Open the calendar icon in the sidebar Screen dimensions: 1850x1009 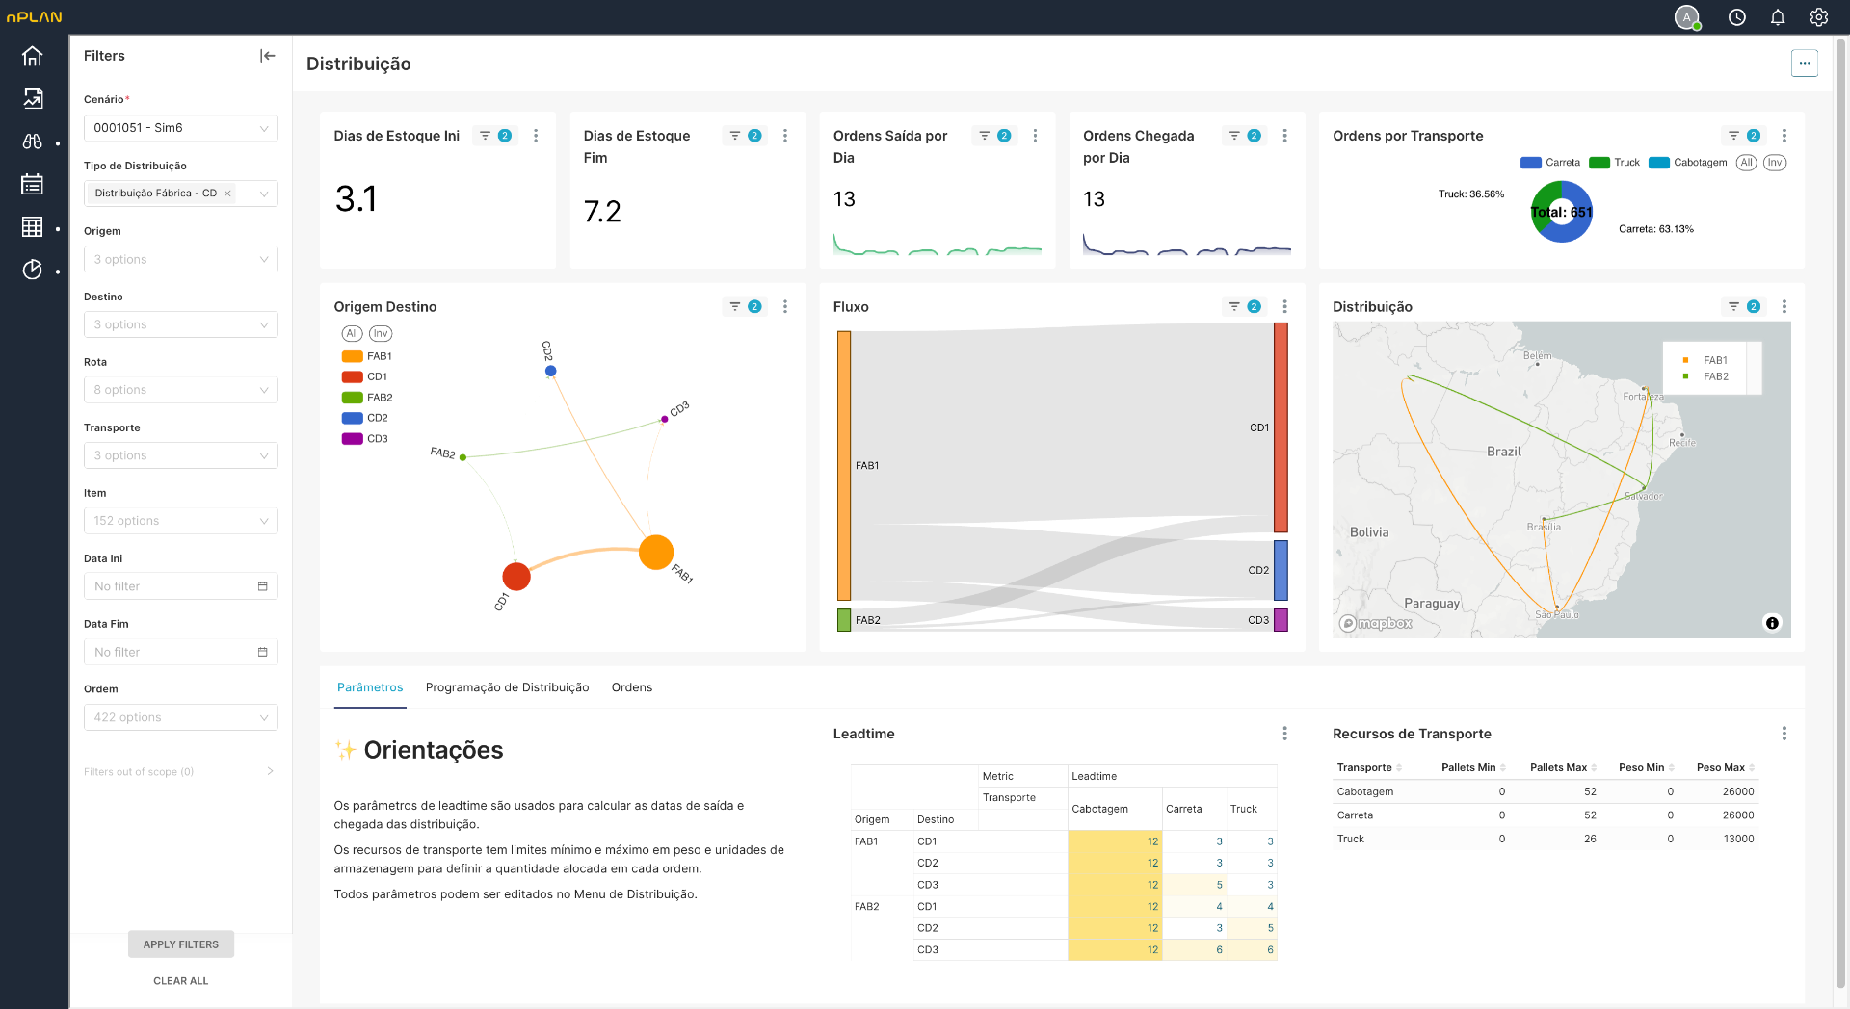tap(33, 184)
